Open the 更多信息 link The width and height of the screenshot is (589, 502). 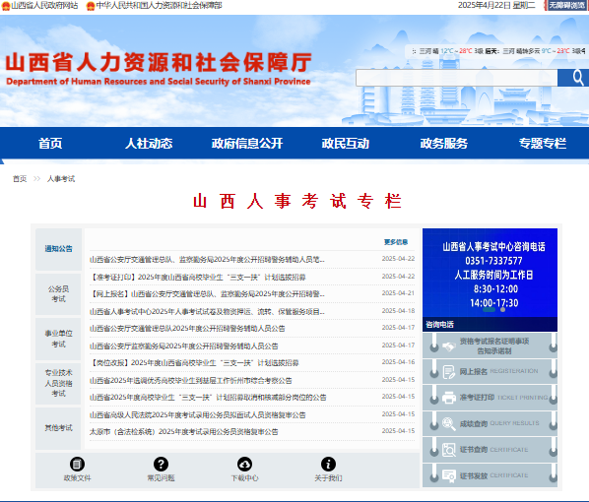(396, 242)
